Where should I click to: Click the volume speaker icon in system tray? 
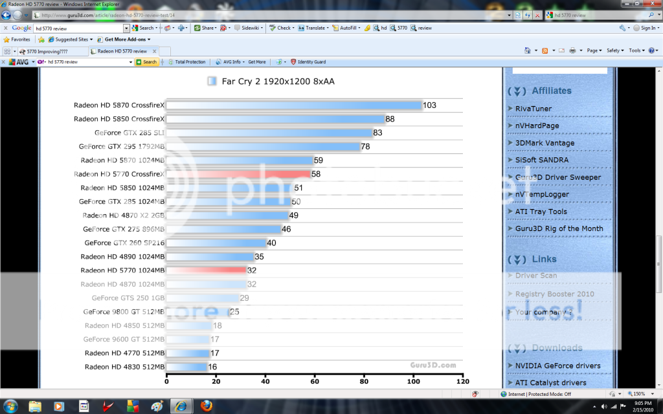604,406
